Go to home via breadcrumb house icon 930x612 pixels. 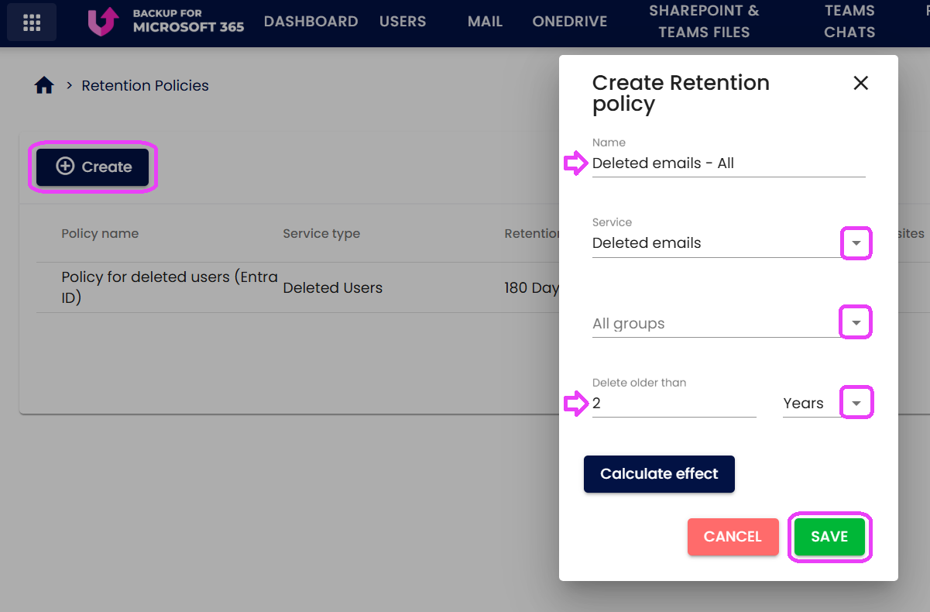(44, 85)
